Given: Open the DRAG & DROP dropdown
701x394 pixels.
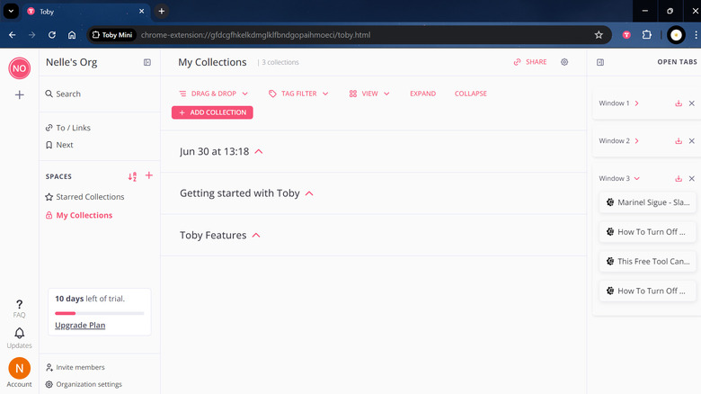Looking at the screenshot, I should (213, 94).
